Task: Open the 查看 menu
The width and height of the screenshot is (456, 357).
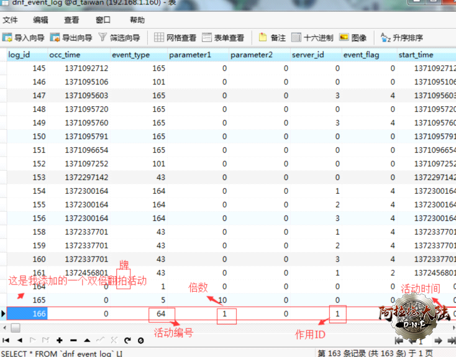Action: point(71,20)
